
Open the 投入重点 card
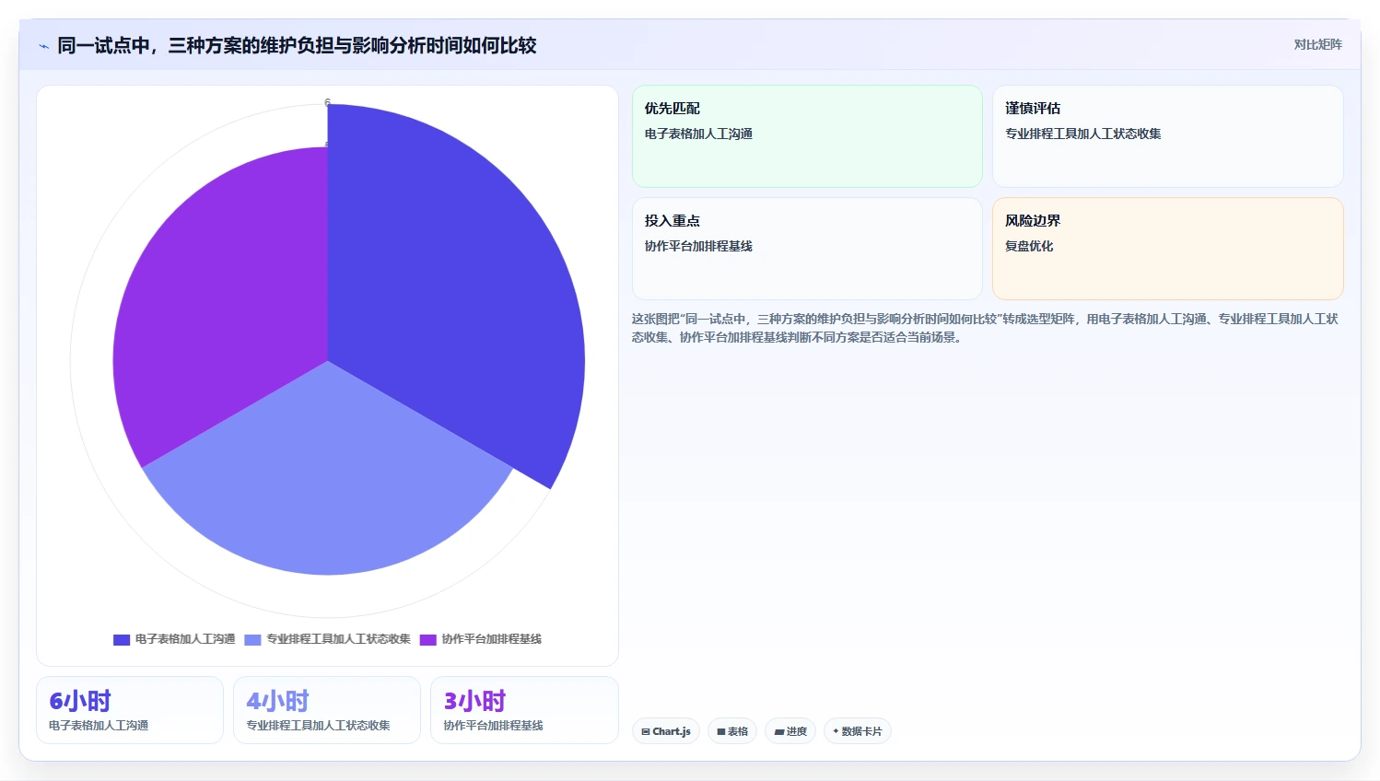807,249
